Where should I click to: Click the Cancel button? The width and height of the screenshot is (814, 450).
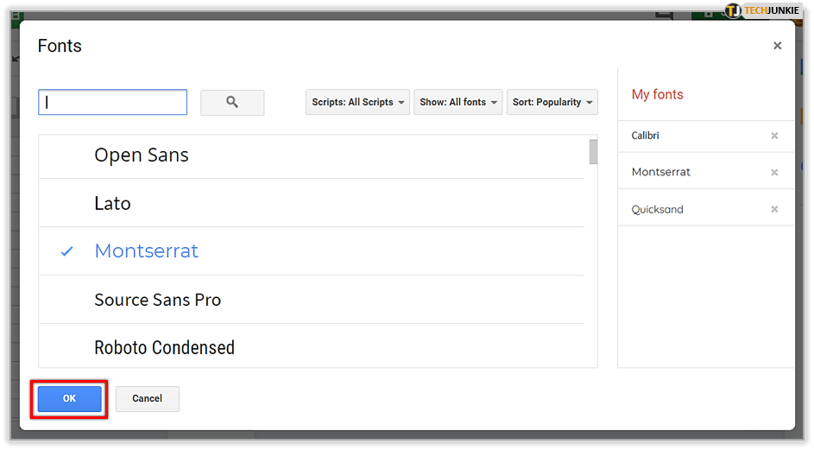click(x=147, y=398)
